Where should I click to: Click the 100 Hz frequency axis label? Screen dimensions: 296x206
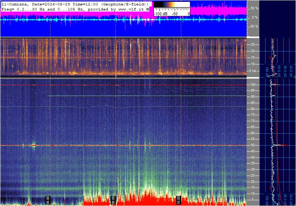[x=252, y=85]
